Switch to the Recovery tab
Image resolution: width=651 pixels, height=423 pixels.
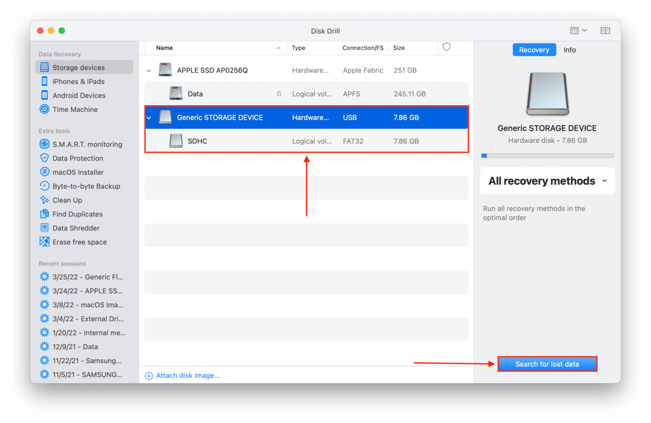click(534, 50)
